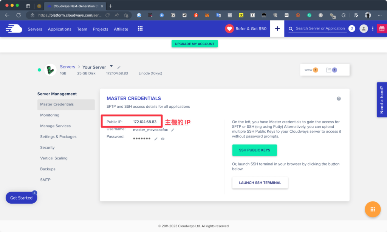The width and height of the screenshot is (387, 232).
Task: Click the Get Started button
Action: point(21,198)
